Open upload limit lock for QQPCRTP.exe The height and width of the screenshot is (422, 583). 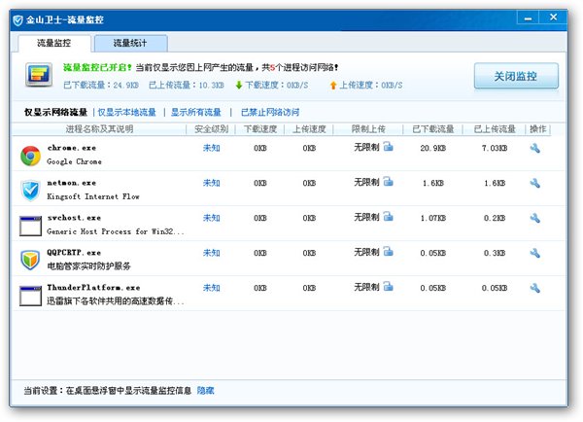[388, 252]
